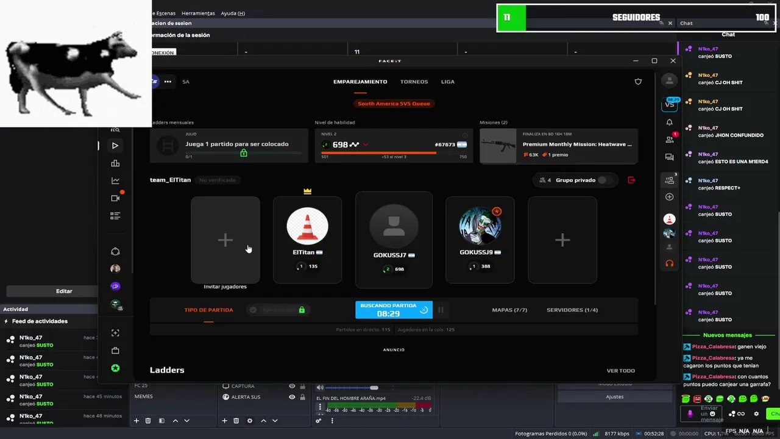The image size is (780, 439).
Task: Open the FACEIT stats line-graph icon
Action: tap(115, 180)
